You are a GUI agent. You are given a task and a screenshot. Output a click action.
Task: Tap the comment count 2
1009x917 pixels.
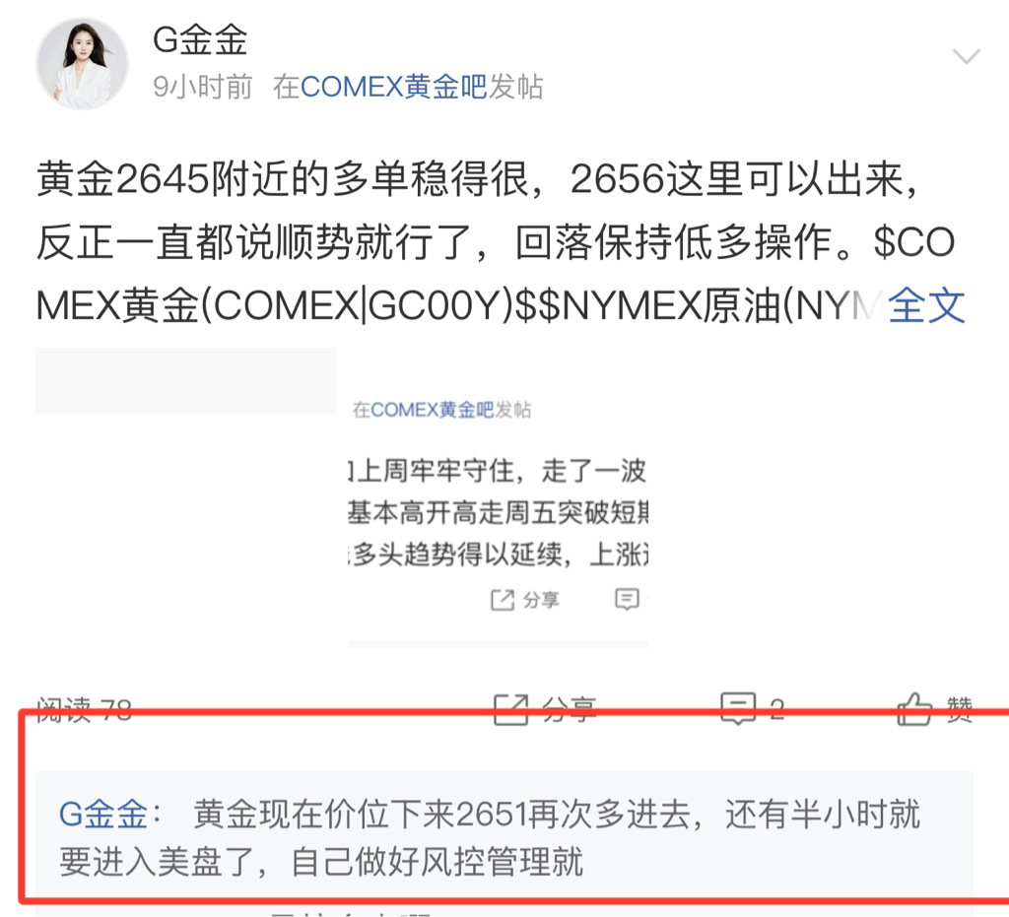point(777,710)
